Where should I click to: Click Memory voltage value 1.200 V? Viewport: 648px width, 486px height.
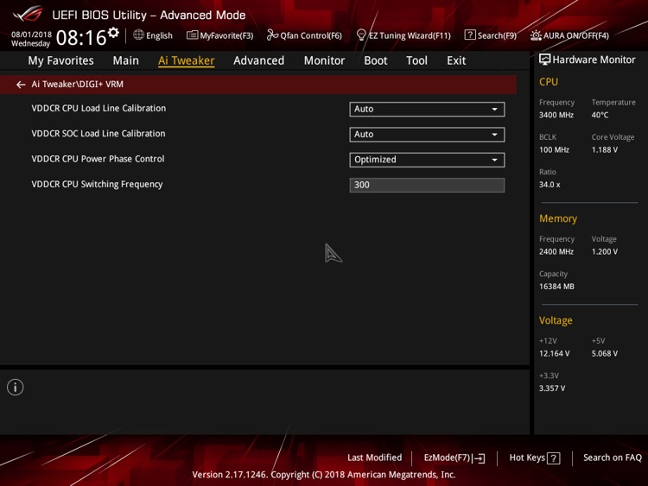[x=605, y=251]
